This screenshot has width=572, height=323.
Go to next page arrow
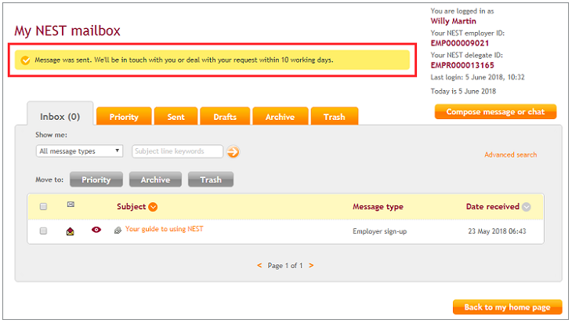pyautogui.click(x=311, y=265)
